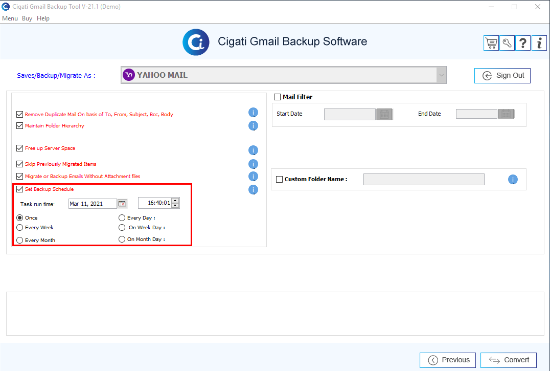Click info icon for Set Backup Schedule
This screenshot has height=371, width=550.
tap(253, 189)
